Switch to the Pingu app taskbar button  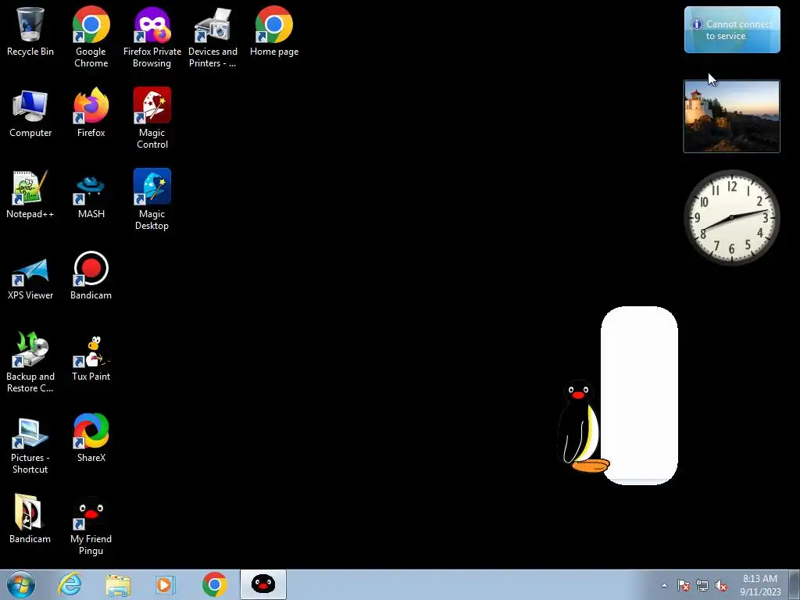pos(263,584)
